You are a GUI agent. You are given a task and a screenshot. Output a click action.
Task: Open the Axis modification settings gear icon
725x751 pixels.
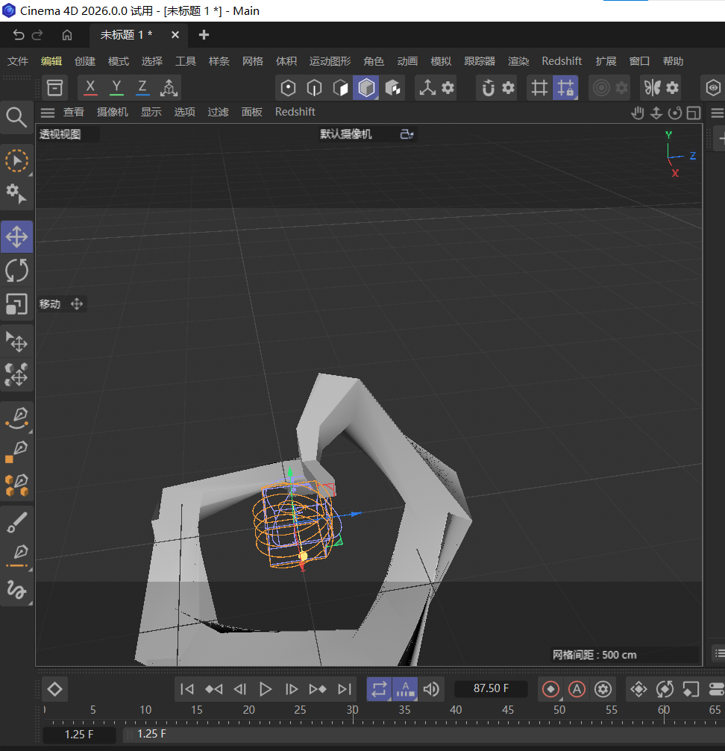(x=448, y=87)
